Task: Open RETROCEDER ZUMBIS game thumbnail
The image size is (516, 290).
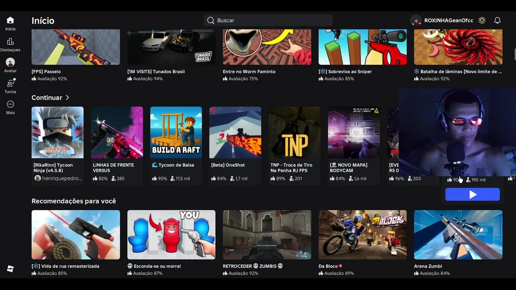Action: coord(267,235)
